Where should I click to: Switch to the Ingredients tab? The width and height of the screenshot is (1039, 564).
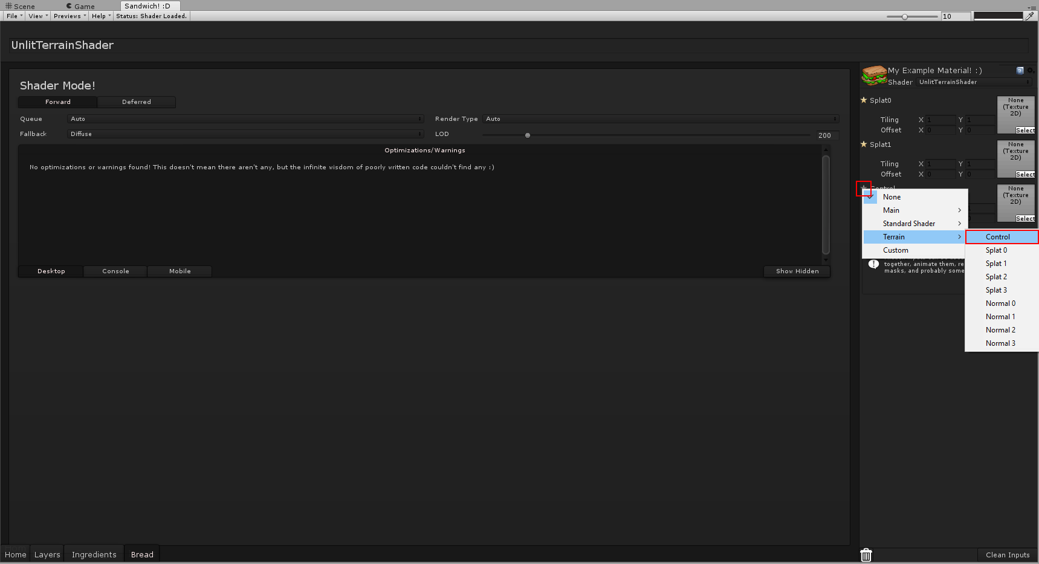pos(94,555)
